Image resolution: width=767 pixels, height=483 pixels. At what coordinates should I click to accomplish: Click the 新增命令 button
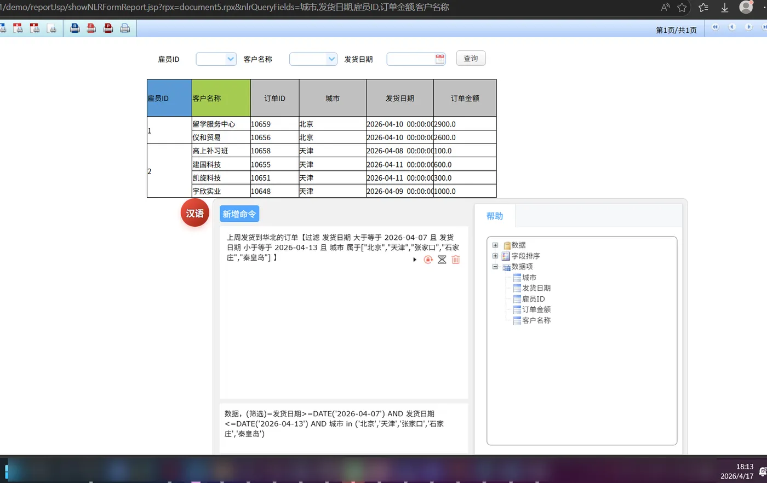(x=239, y=214)
